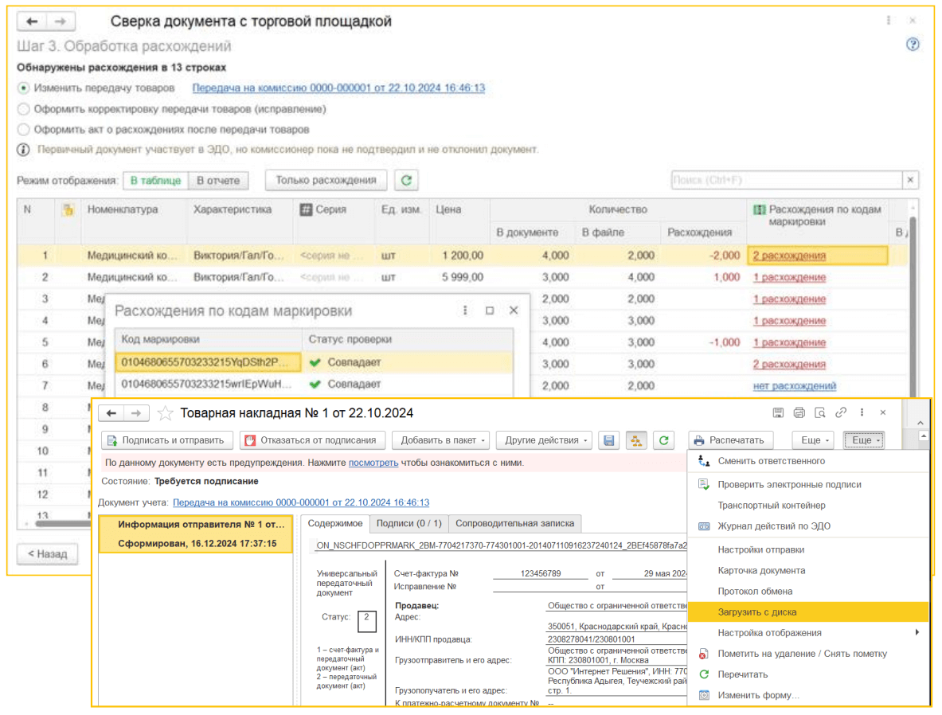This screenshot has width=942, height=715.
Task: Click the orange hierarchy structure icon in the toolbar
Action: 636,440
